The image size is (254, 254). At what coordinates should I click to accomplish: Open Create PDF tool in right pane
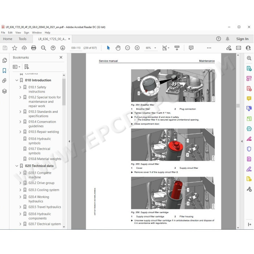tap(249, 89)
